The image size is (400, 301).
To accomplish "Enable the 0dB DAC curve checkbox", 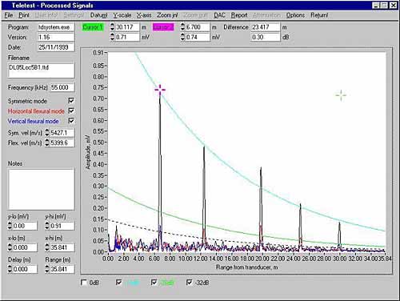I will (x=84, y=283).
